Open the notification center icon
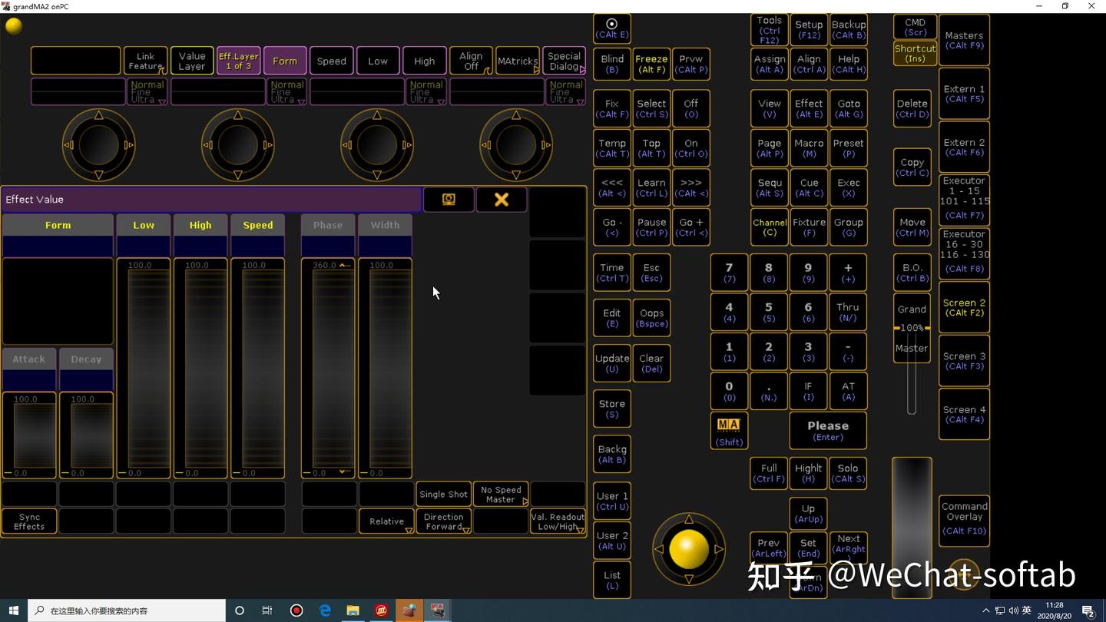The image size is (1106, 622). [x=1088, y=610]
